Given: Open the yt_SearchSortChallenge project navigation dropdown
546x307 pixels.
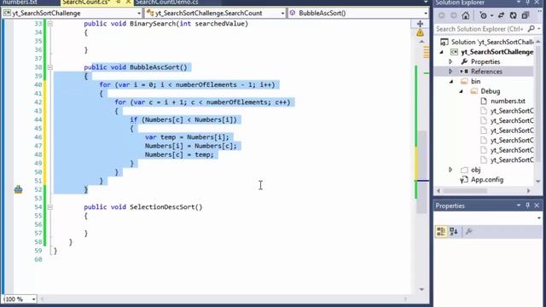Looking at the screenshot, I should (139, 14).
